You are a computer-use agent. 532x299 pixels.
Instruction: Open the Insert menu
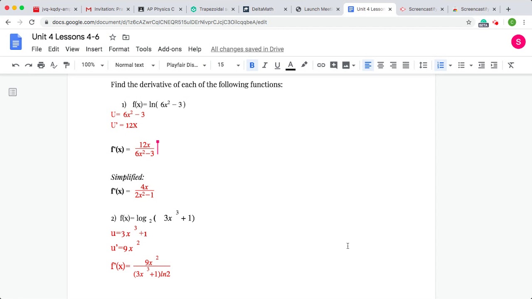click(x=94, y=49)
